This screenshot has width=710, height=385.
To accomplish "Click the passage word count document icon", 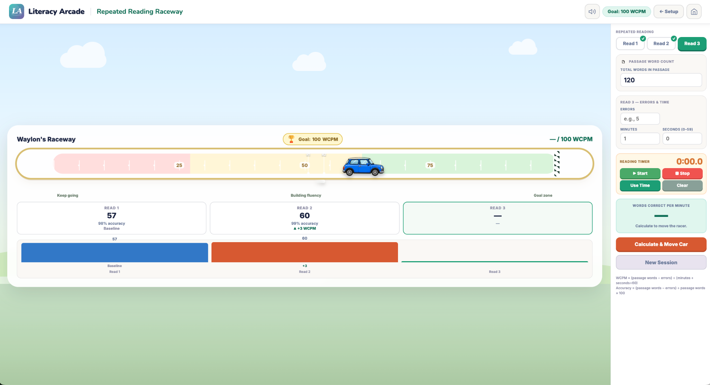I will 623,62.
